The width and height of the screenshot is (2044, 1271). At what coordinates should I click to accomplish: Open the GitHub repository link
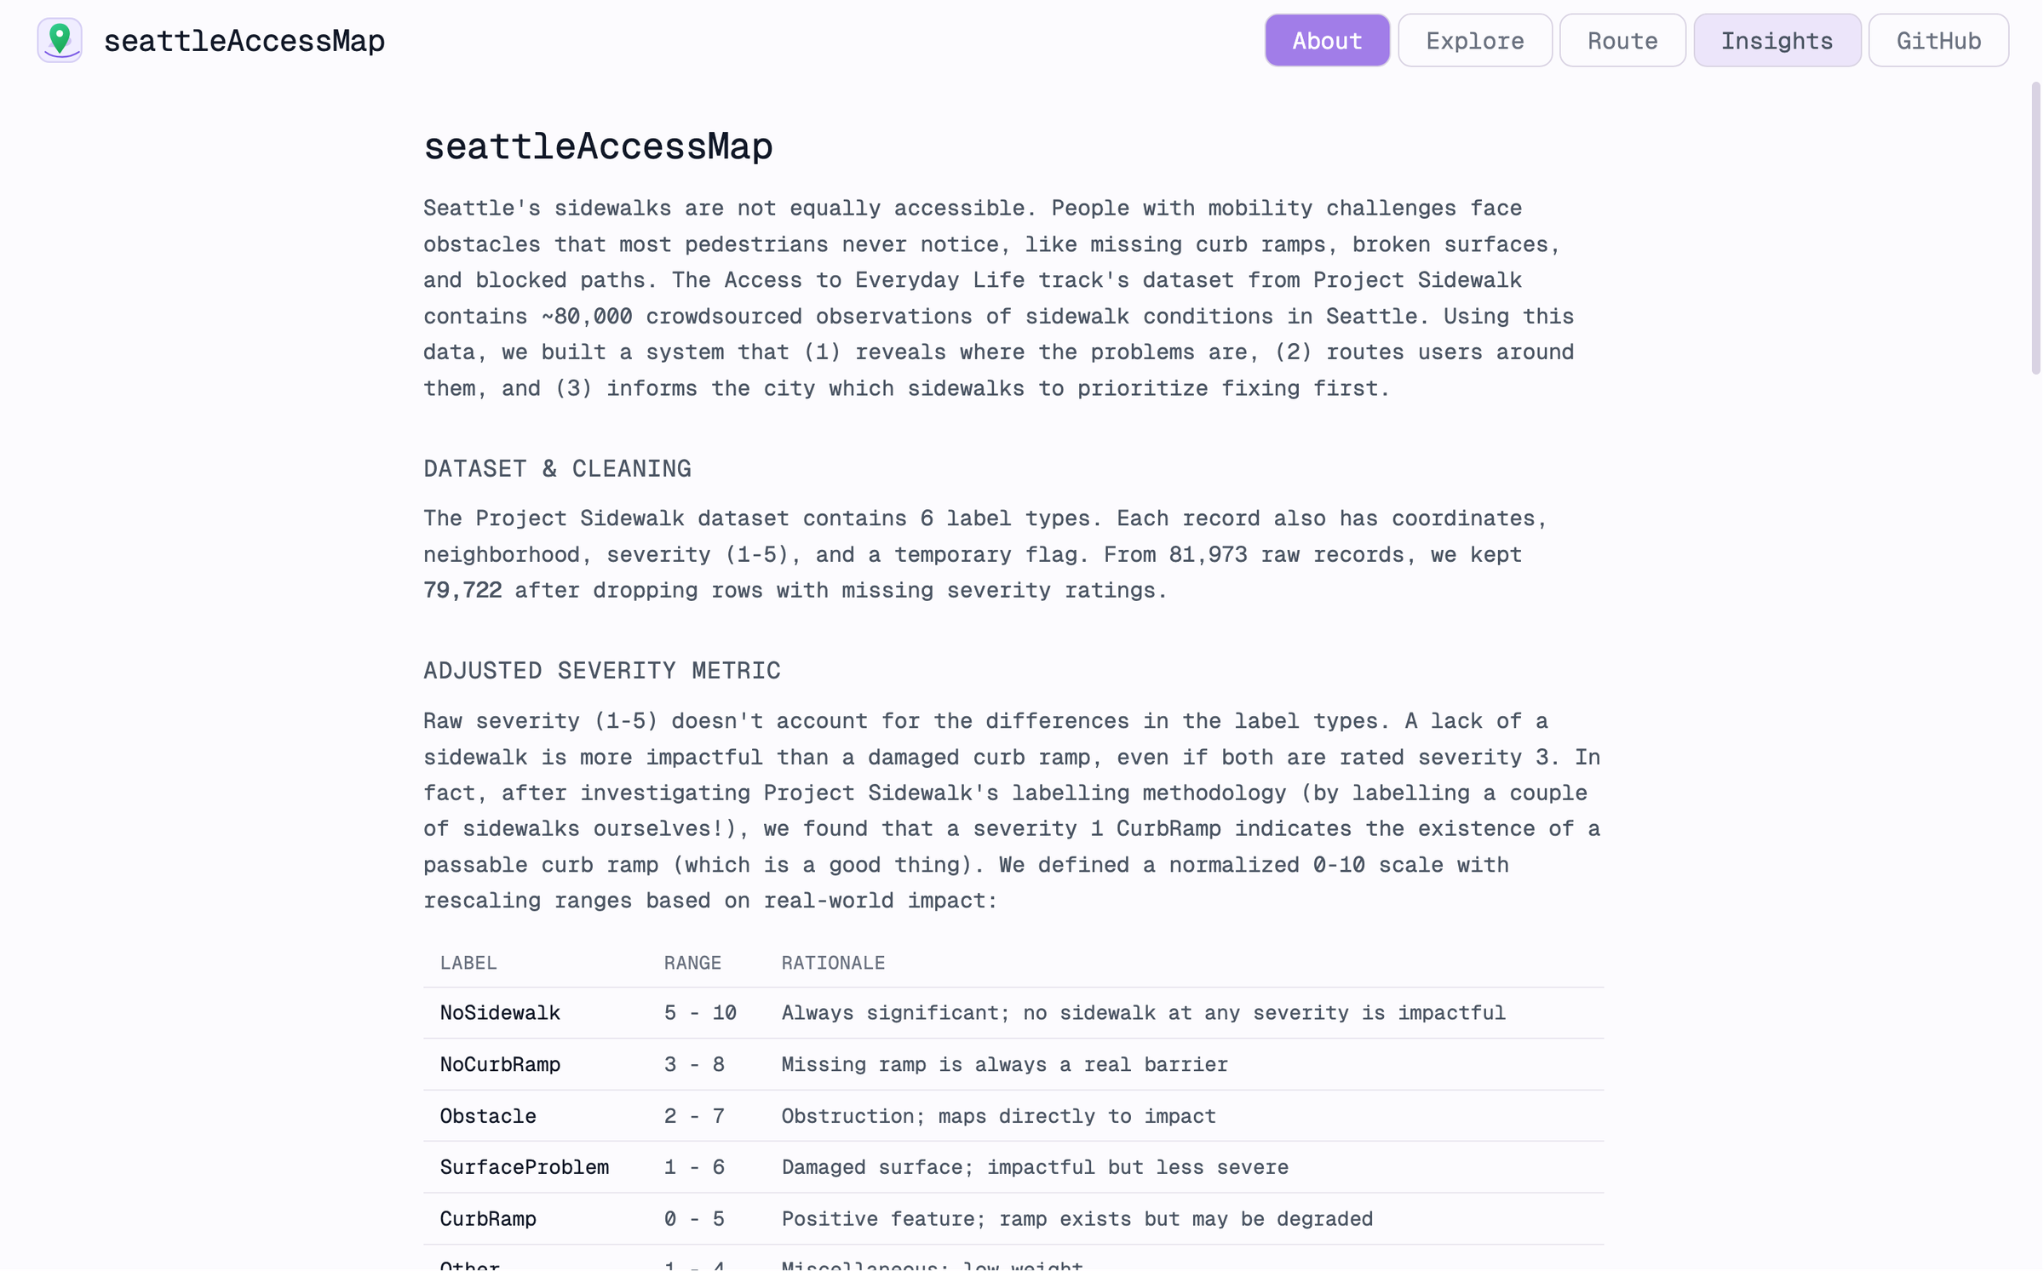(x=1938, y=39)
